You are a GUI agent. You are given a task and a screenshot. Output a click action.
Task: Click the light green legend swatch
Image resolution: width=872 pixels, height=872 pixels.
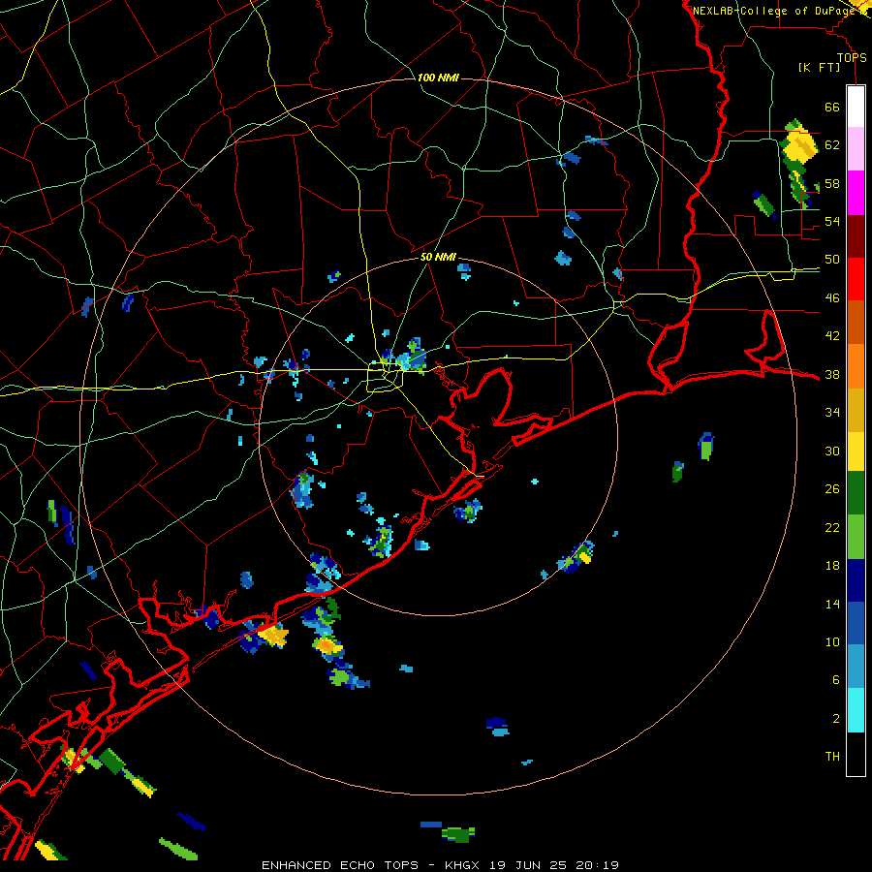coord(856,537)
